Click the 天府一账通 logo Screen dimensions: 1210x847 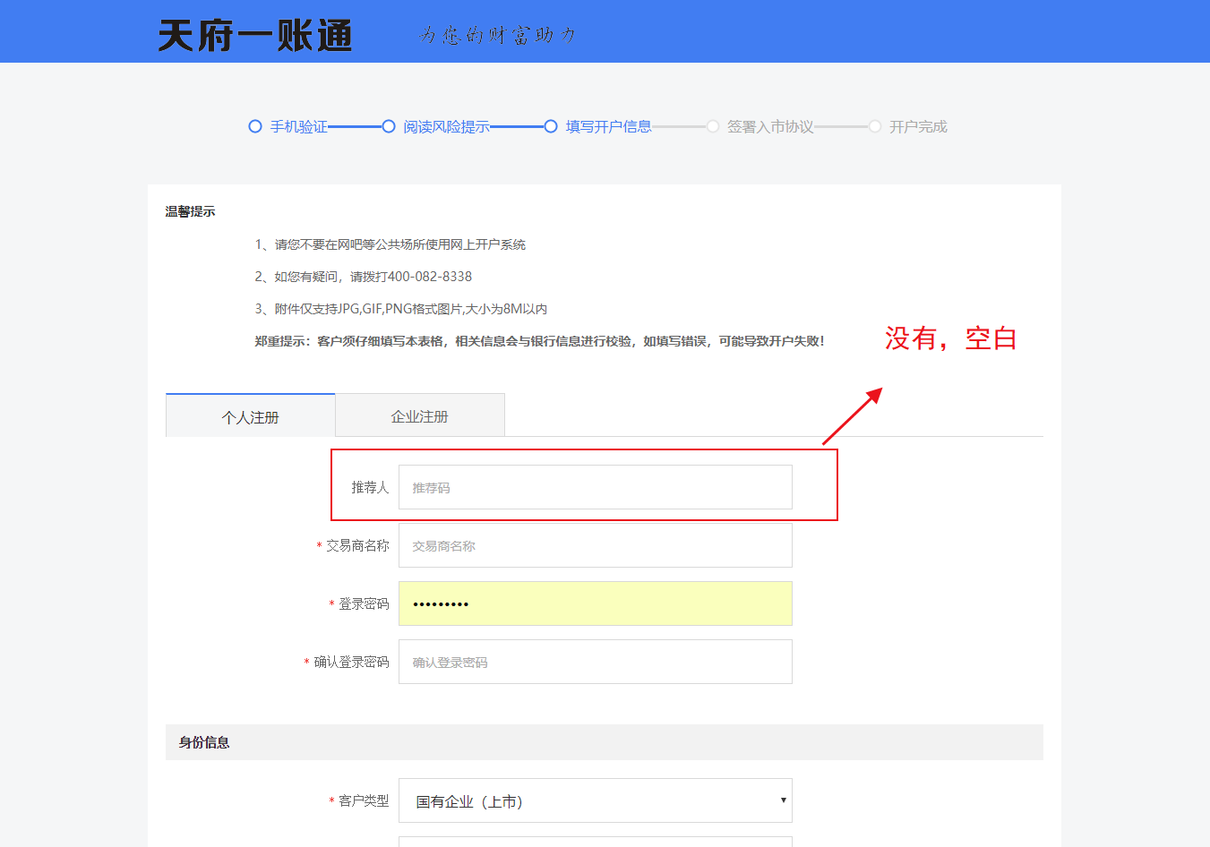click(255, 36)
